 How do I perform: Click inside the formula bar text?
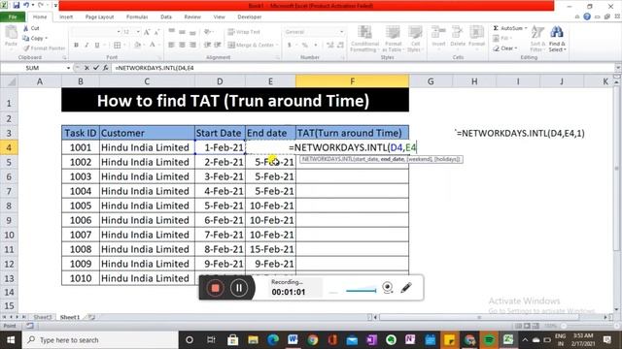[x=155, y=68]
